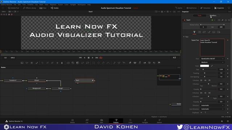Switch to the Modifiers tab in Inspector
232x130 pixels.
(213, 16)
